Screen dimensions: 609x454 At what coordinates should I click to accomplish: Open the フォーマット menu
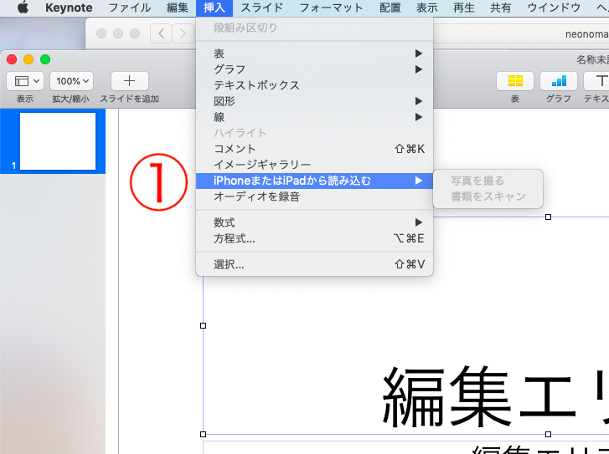[331, 8]
